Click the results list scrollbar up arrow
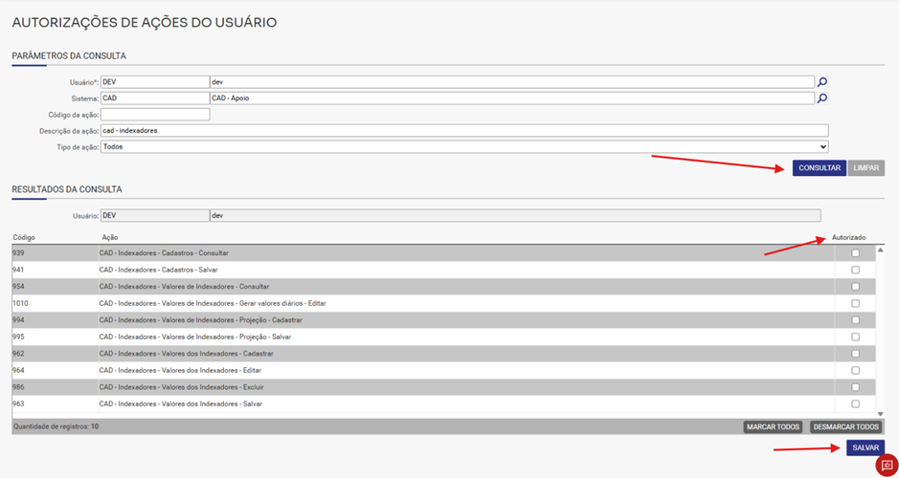The height and width of the screenshot is (478, 899). (880, 250)
